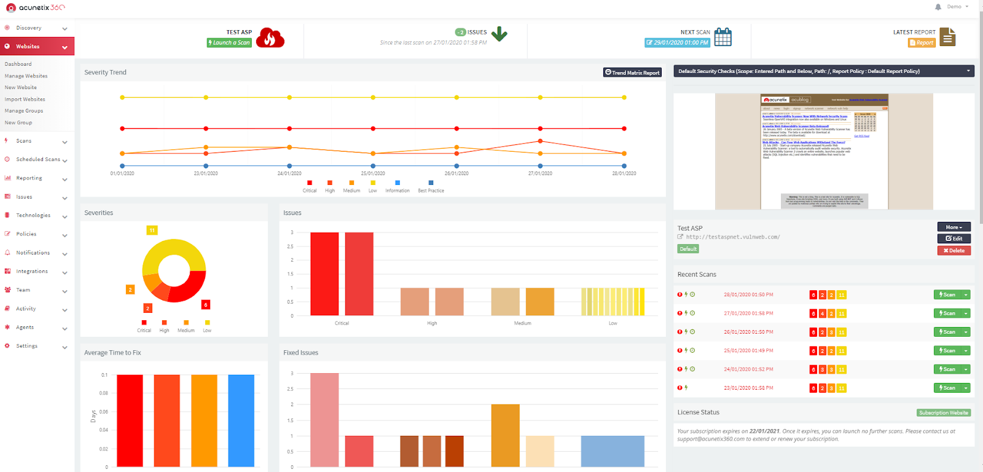
Task: Click check-circle icon on 27/01/2020 01:58 PM scan
Action: pos(692,313)
